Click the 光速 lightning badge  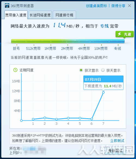pyautogui.click(x=125, y=34)
